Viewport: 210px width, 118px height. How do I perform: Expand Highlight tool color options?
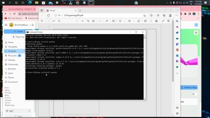(x=134, y=21)
